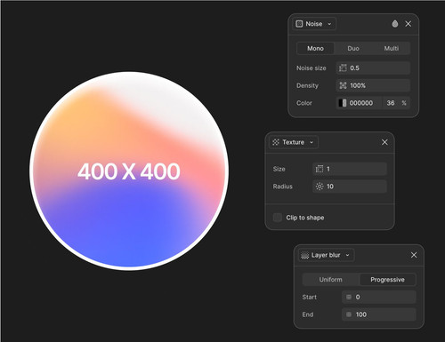This screenshot has height=342, width=445.
Task: Click the Radius label in Texture panel
Action: [x=283, y=187]
